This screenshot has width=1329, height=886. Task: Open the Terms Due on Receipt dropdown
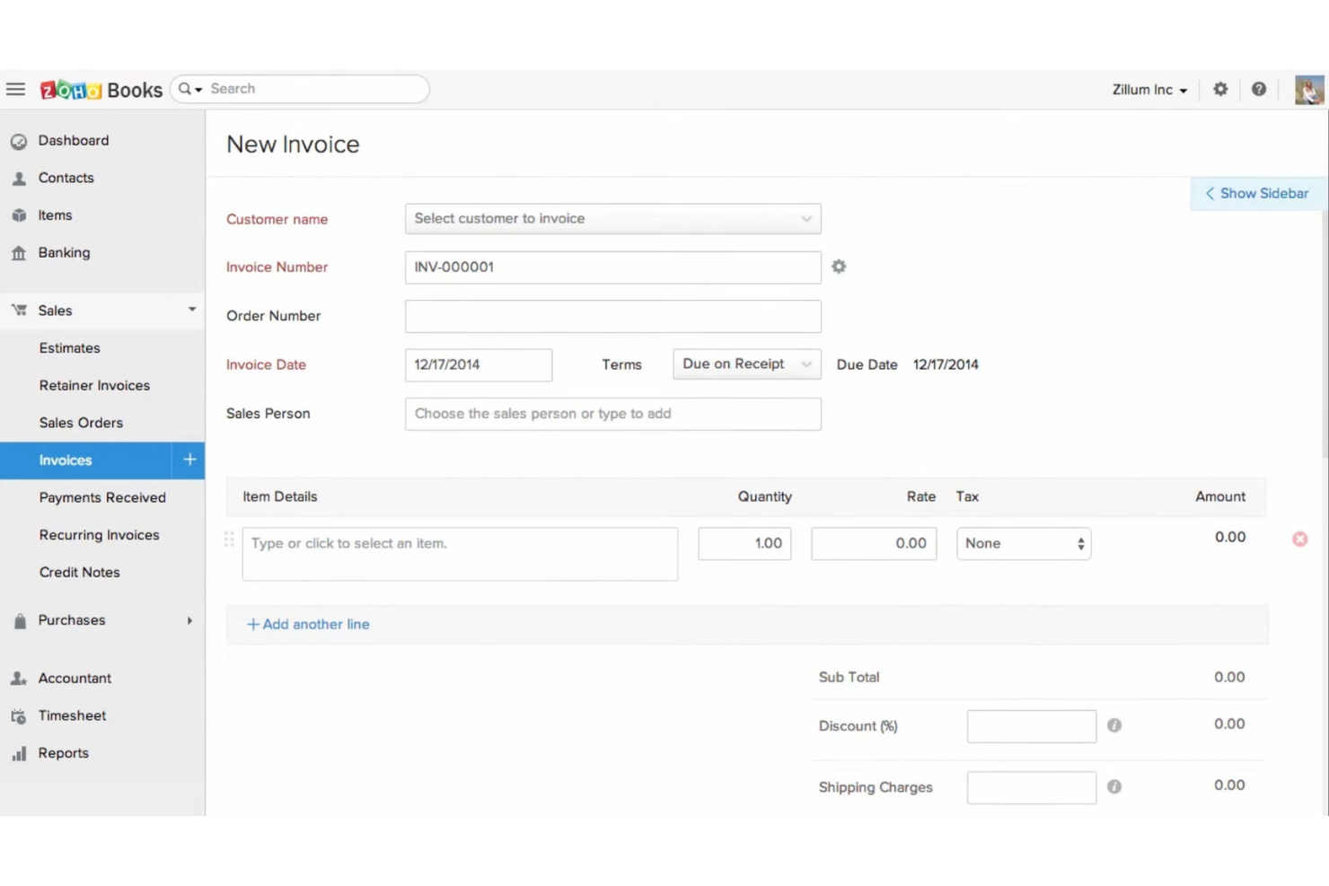tap(747, 364)
